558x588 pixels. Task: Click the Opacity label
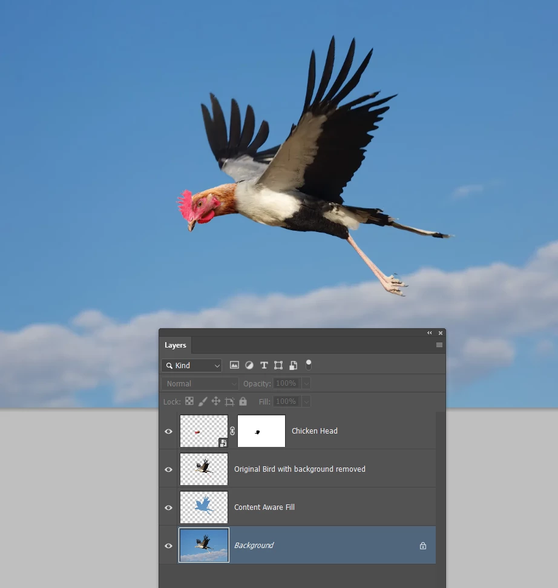257,384
